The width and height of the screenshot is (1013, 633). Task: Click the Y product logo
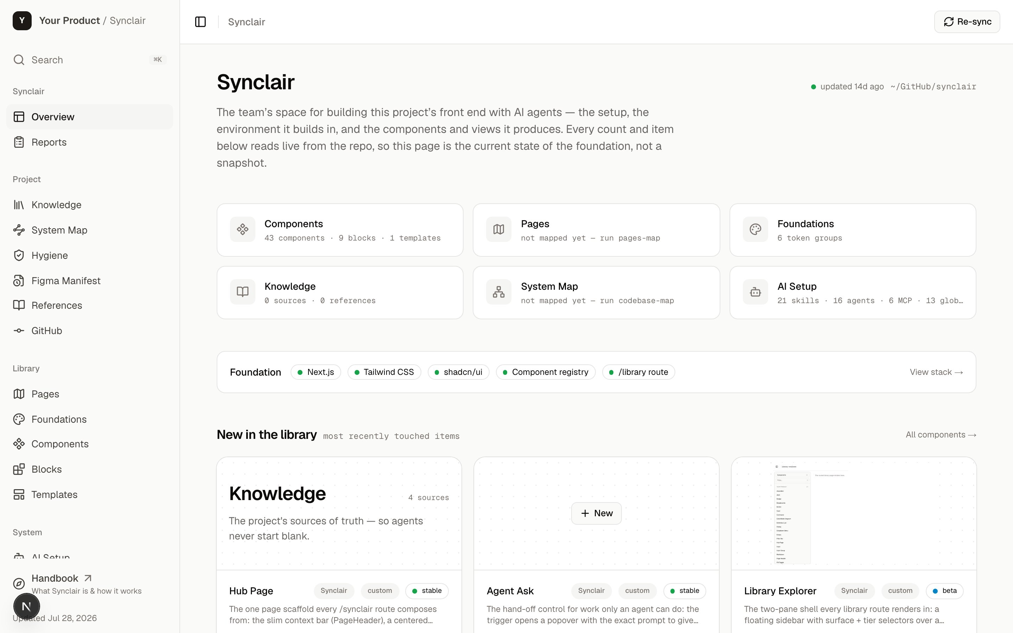22,20
